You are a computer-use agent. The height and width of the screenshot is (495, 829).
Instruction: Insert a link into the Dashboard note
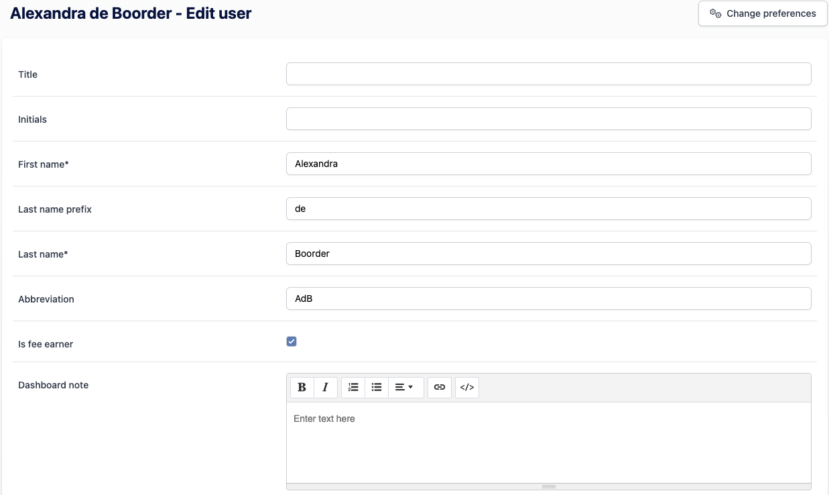(440, 387)
